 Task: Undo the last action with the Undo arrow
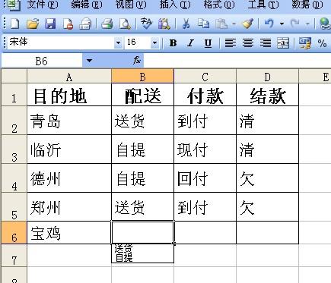point(269,24)
